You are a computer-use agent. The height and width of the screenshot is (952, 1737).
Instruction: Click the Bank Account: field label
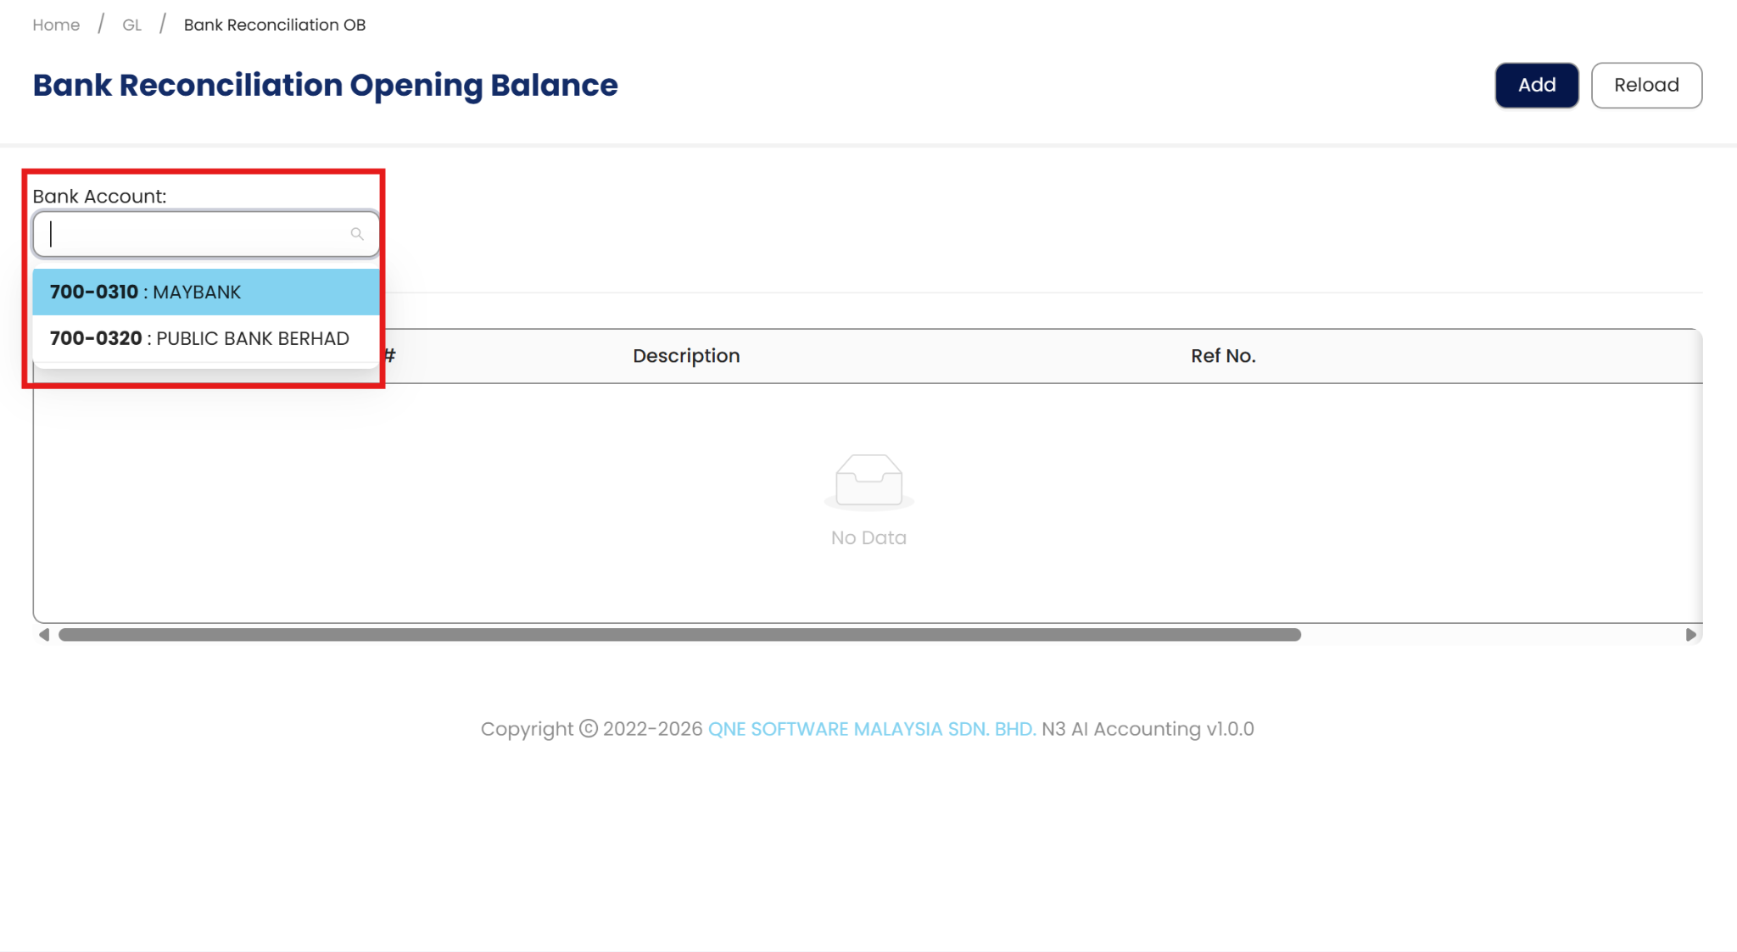[99, 197]
